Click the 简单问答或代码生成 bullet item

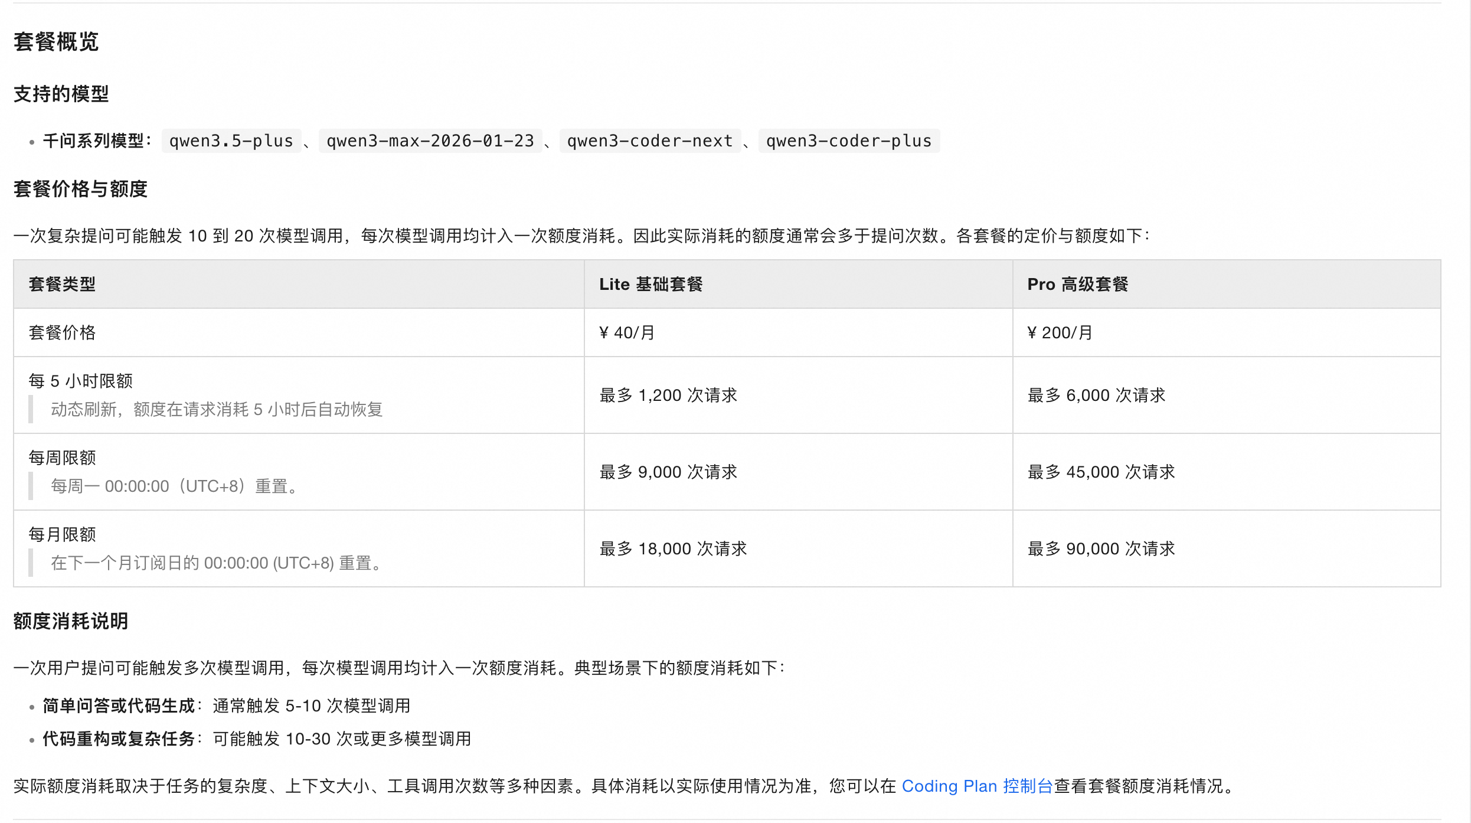click(x=118, y=706)
